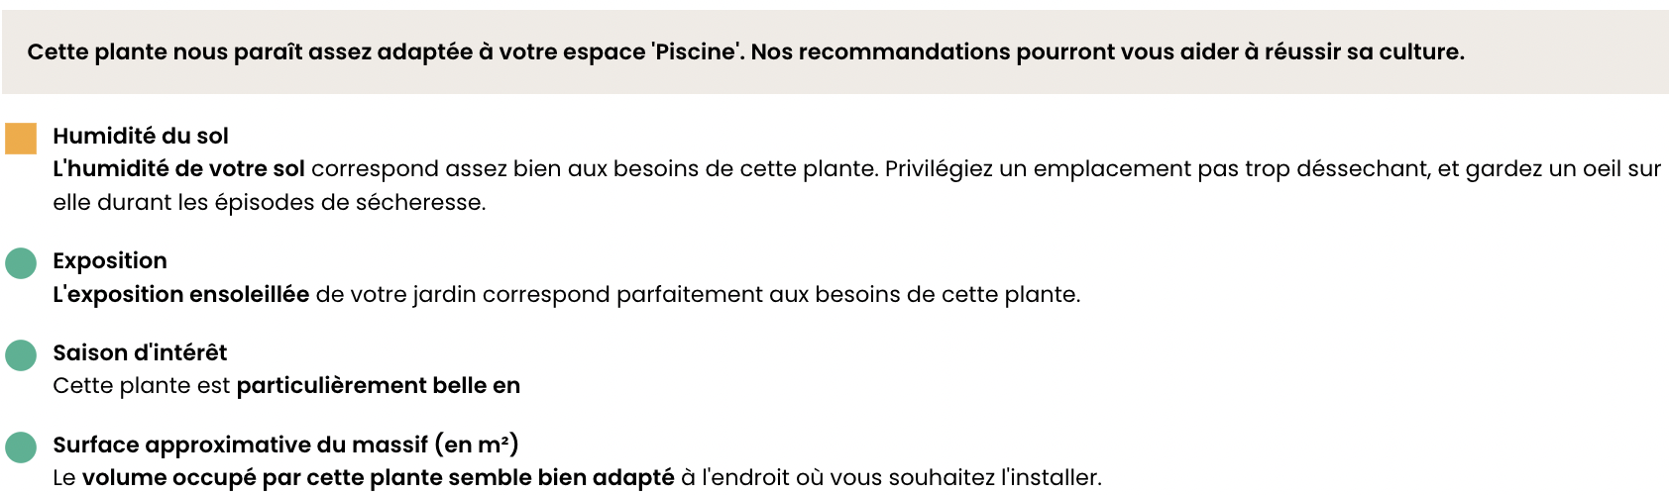The width and height of the screenshot is (1669, 495).
Task: Click 'elle durant les épisodes de sécheresse' line
Action: 269,202
